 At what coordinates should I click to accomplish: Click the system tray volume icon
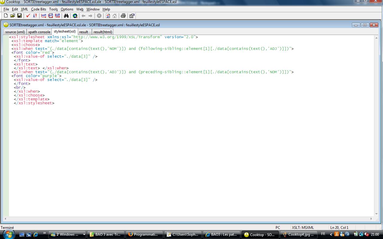(x=367, y=235)
